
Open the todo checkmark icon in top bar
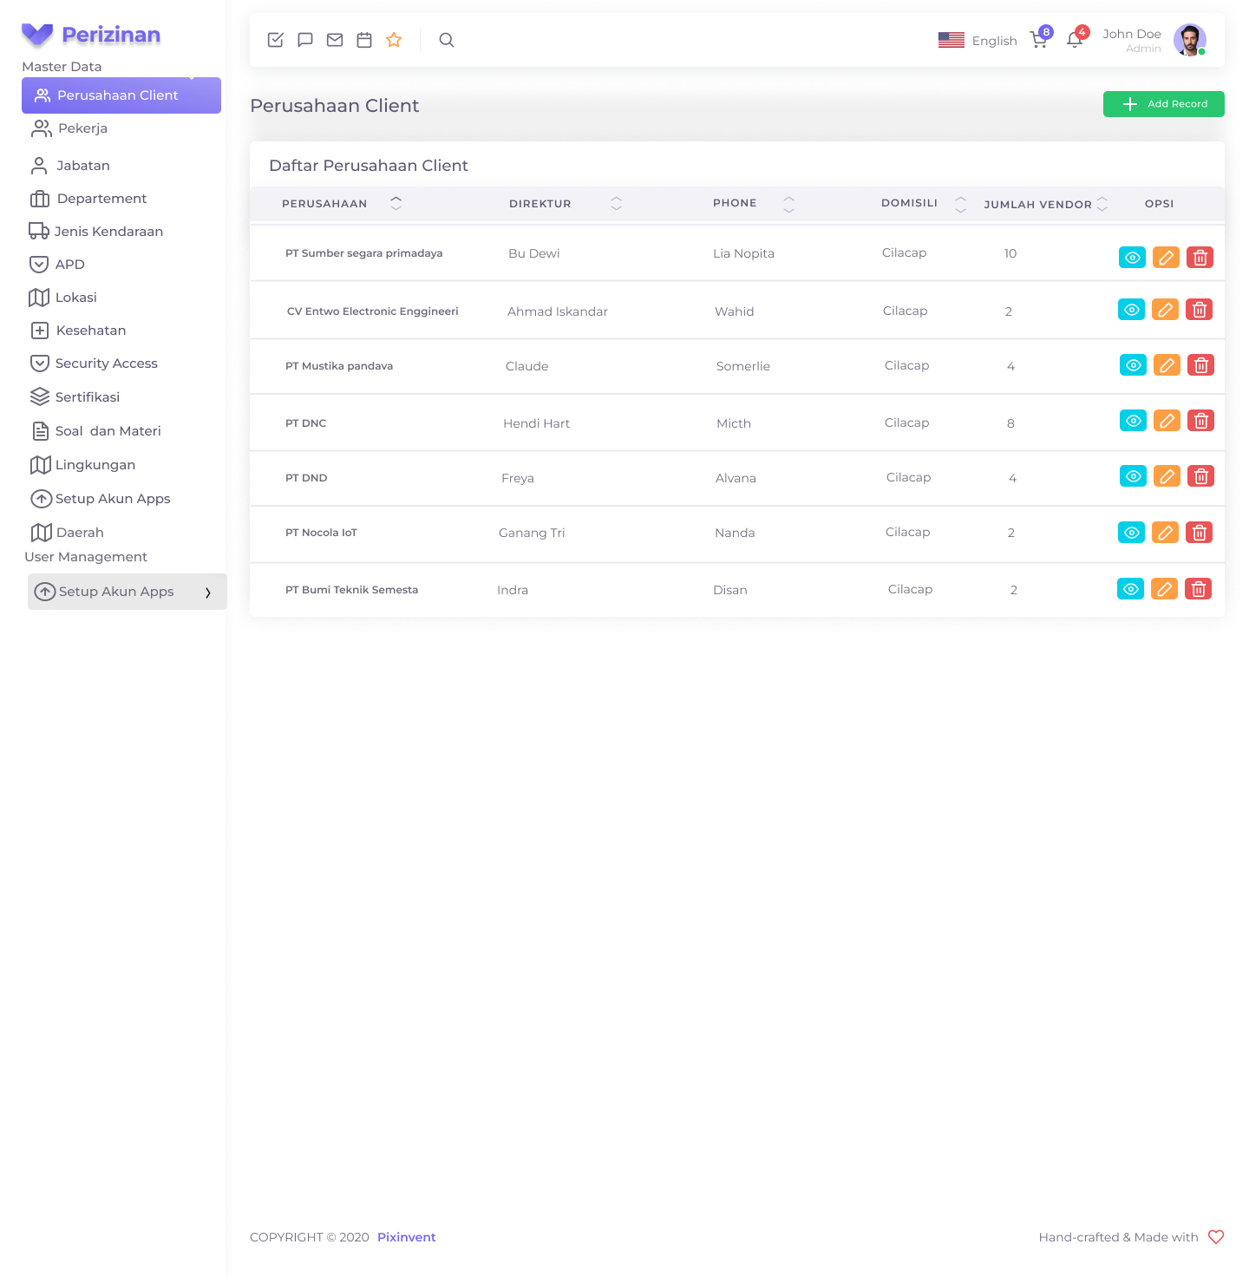276,40
